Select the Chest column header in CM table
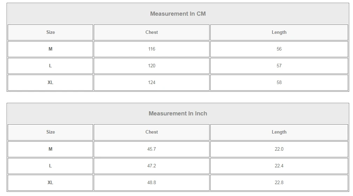 (151, 32)
